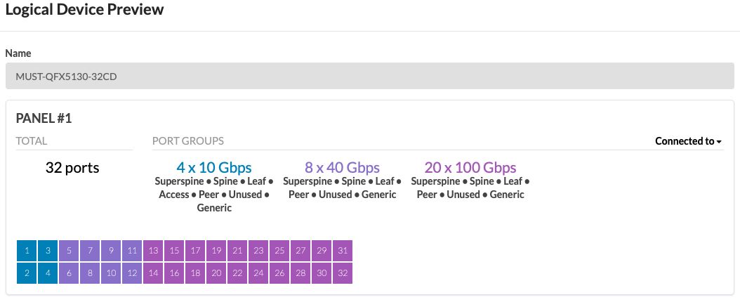
Task: Click port 5 in the 40 Gbps group
Action: pos(69,251)
